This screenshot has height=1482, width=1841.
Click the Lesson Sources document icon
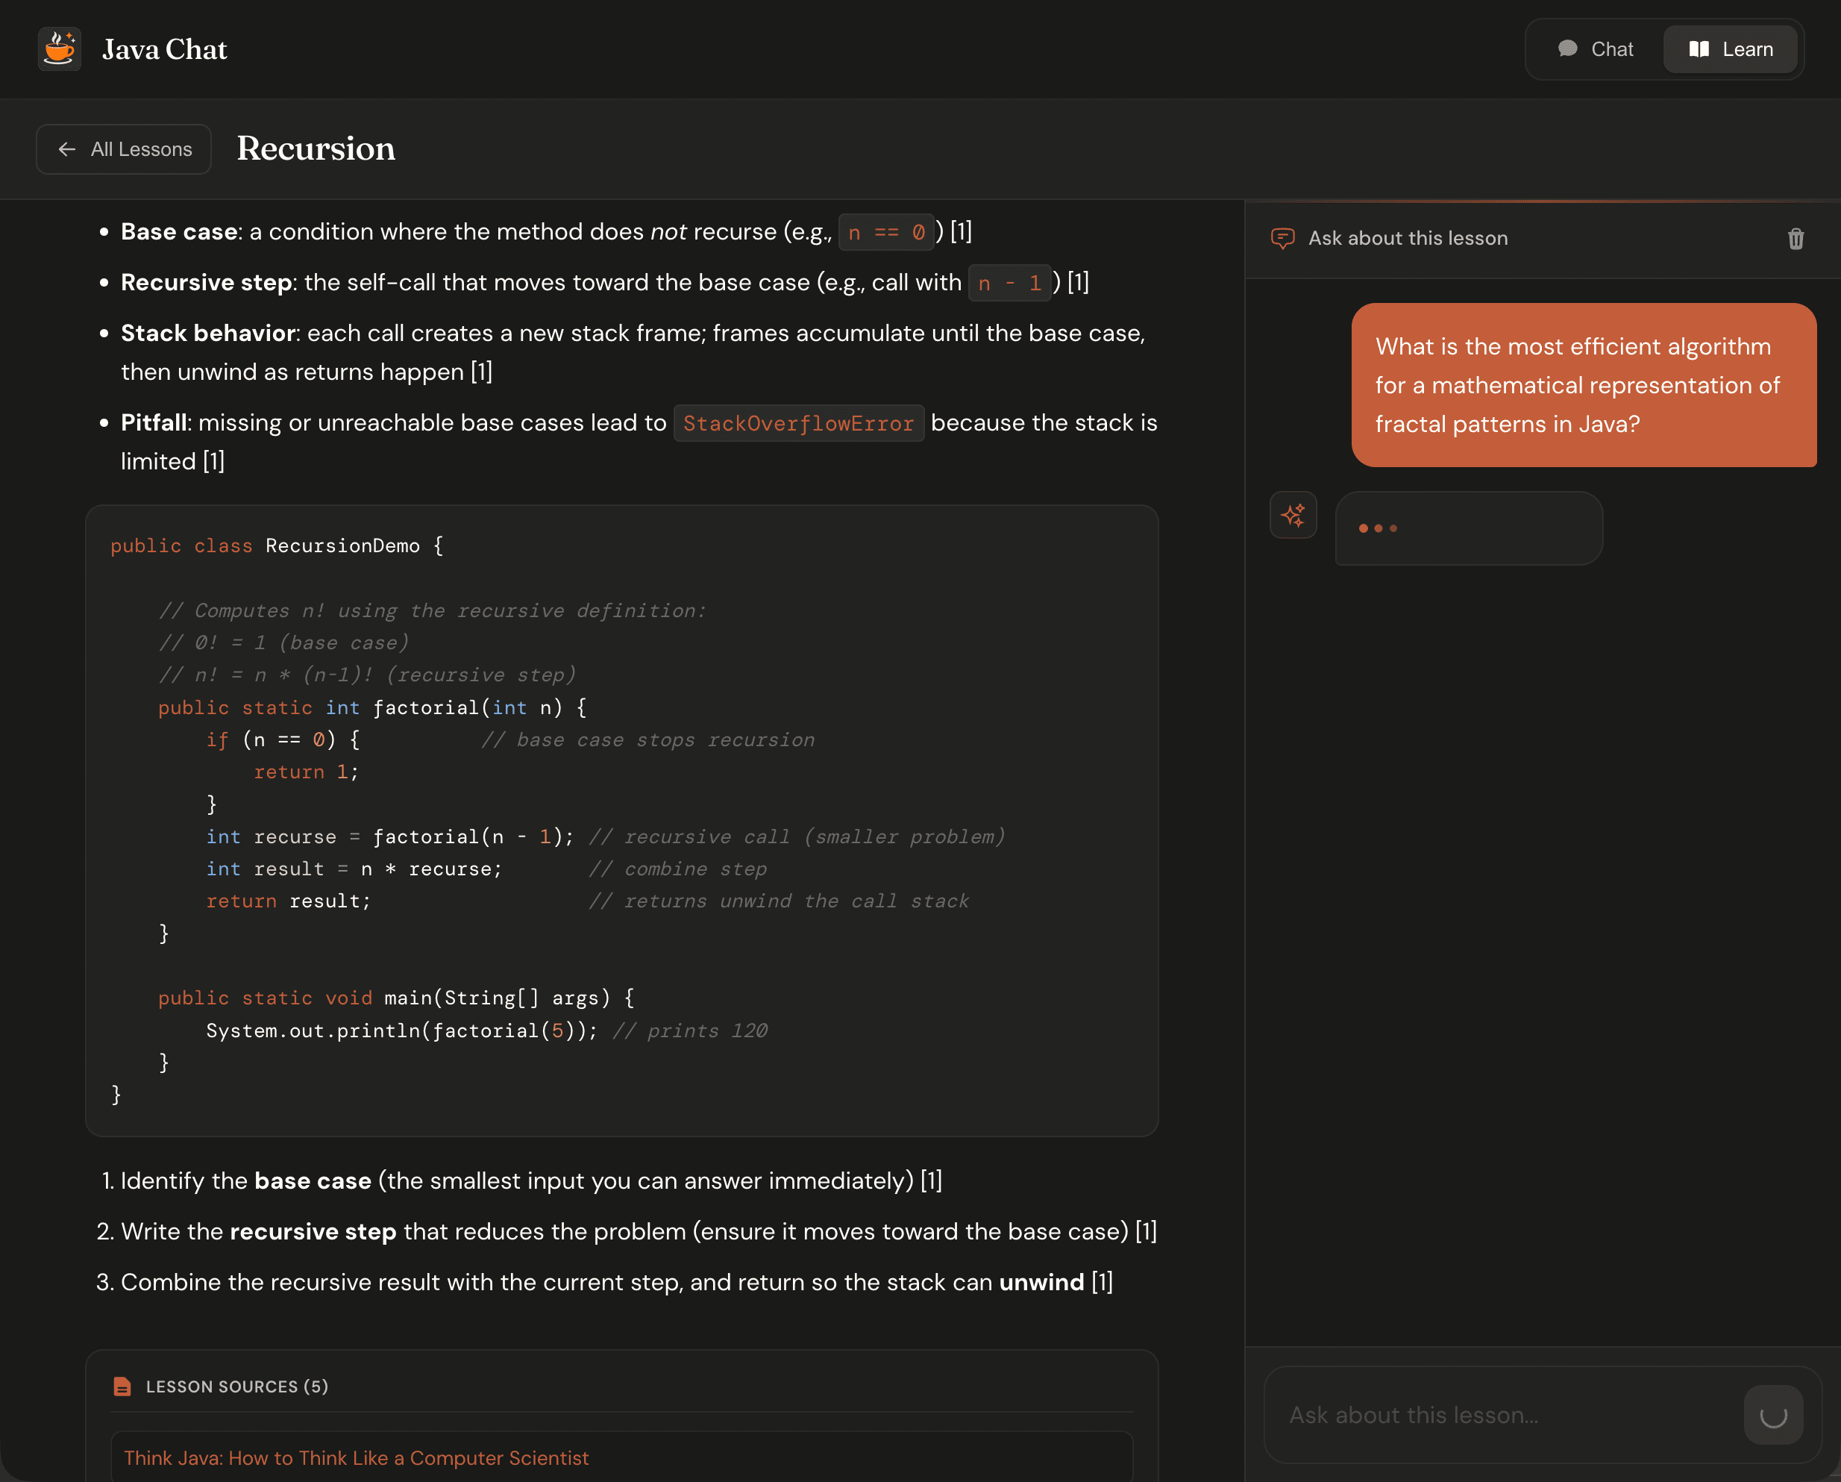click(x=122, y=1386)
